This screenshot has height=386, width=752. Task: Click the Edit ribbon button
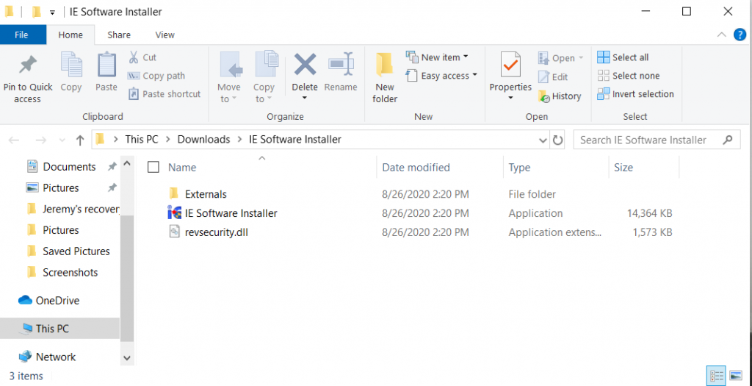point(553,76)
